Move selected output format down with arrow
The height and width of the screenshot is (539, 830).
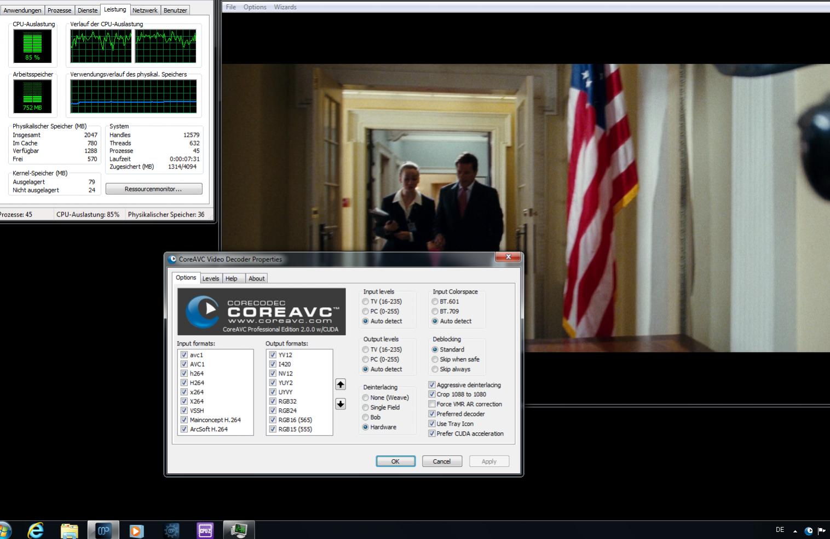(x=341, y=404)
